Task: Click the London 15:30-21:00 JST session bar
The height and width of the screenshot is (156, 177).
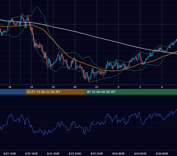Action: click(x=55, y=92)
